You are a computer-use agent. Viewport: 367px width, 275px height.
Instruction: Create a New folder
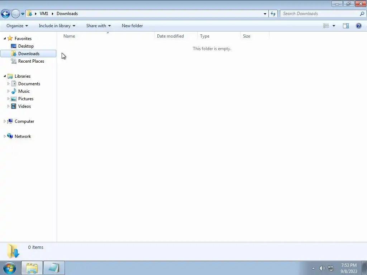tap(132, 26)
